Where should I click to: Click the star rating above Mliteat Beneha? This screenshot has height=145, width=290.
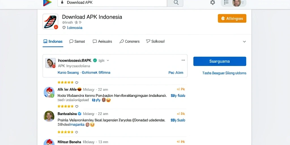click(x=65, y=132)
